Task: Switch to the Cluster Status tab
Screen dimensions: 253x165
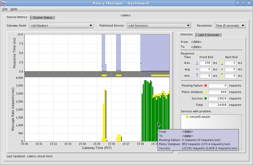Action: (x=43, y=18)
